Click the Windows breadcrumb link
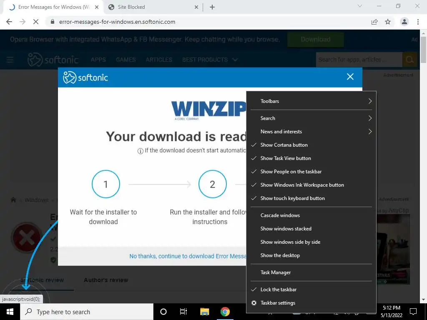427x320 pixels. [37, 200]
